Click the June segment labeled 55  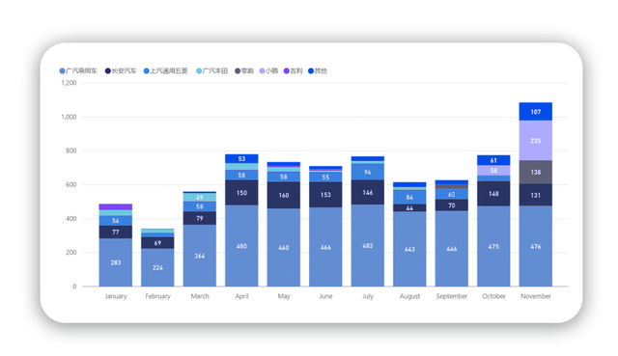coord(325,177)
